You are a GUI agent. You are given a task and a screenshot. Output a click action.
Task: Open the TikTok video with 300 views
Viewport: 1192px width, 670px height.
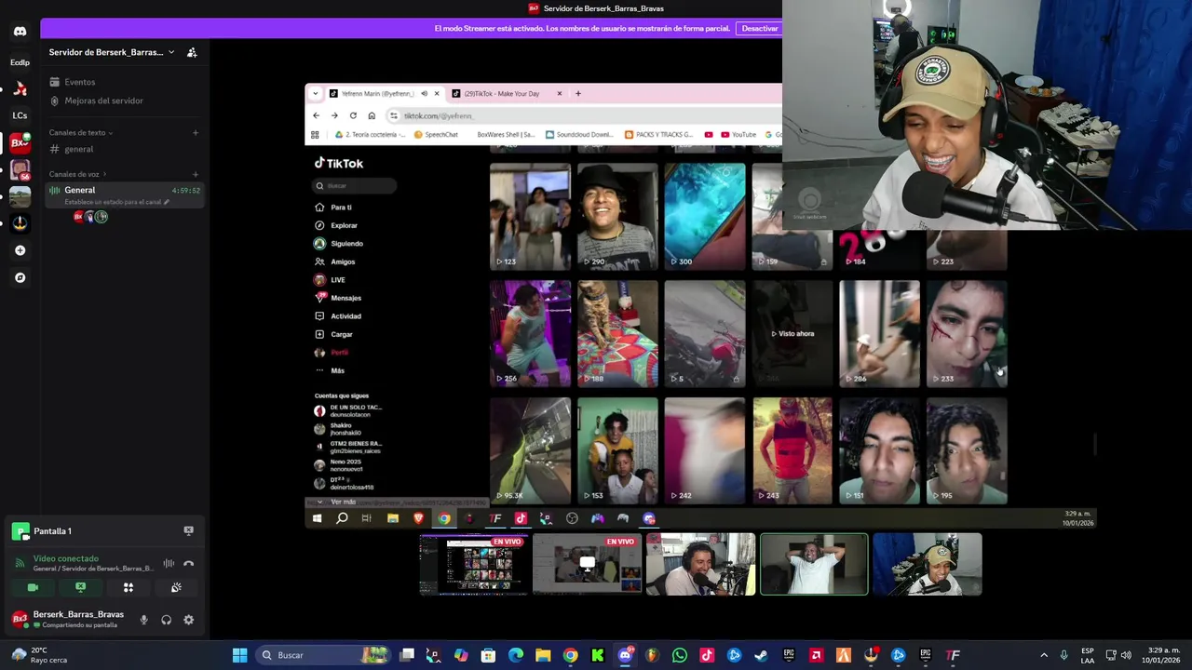705,216
